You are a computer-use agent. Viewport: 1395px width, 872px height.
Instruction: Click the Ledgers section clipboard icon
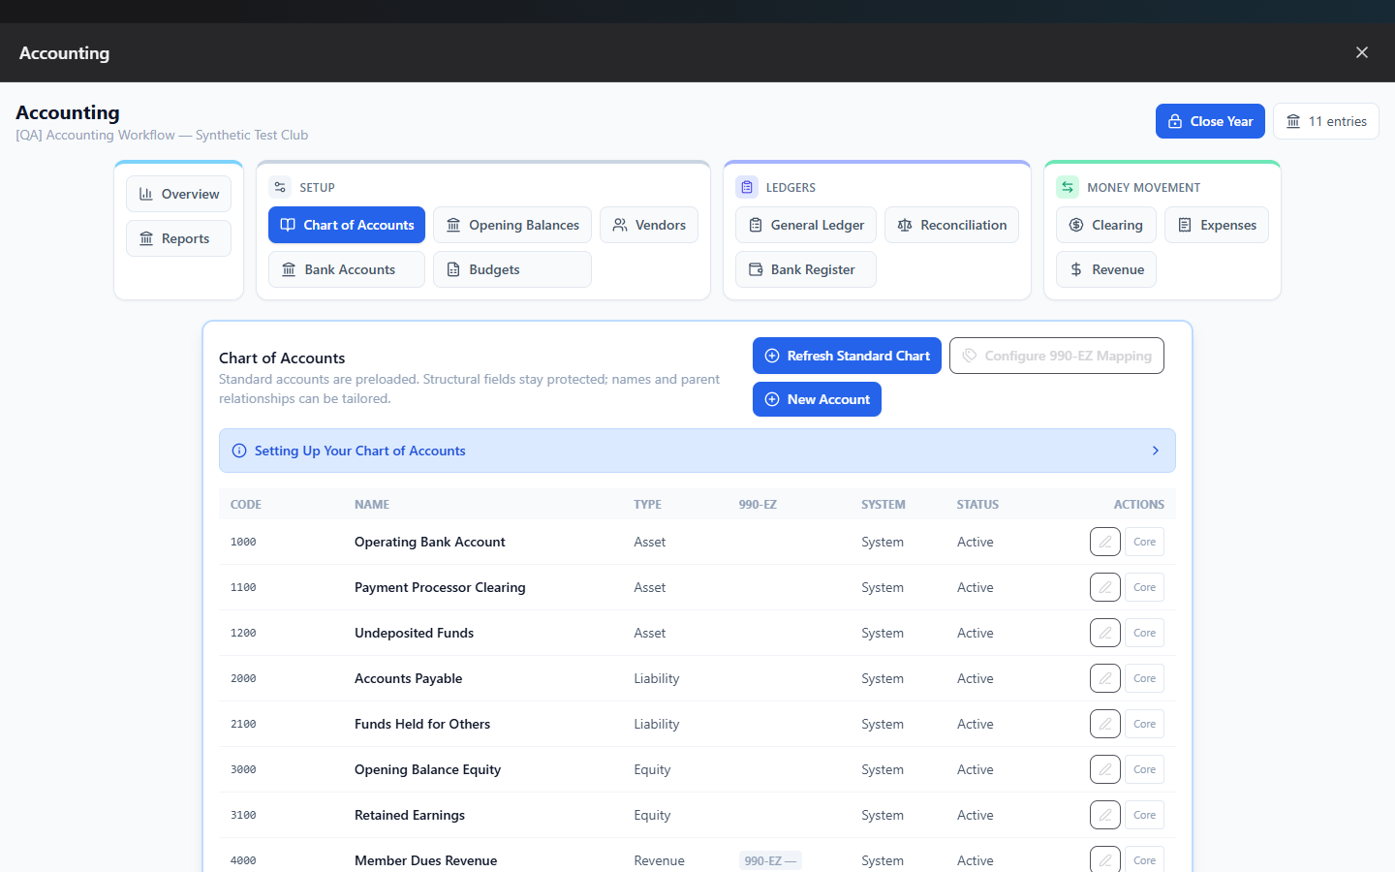[x=747, y=187]
